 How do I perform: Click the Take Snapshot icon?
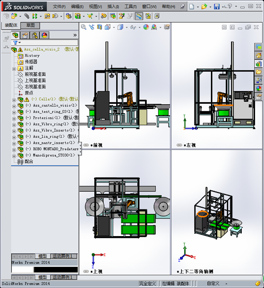point(157,16)
